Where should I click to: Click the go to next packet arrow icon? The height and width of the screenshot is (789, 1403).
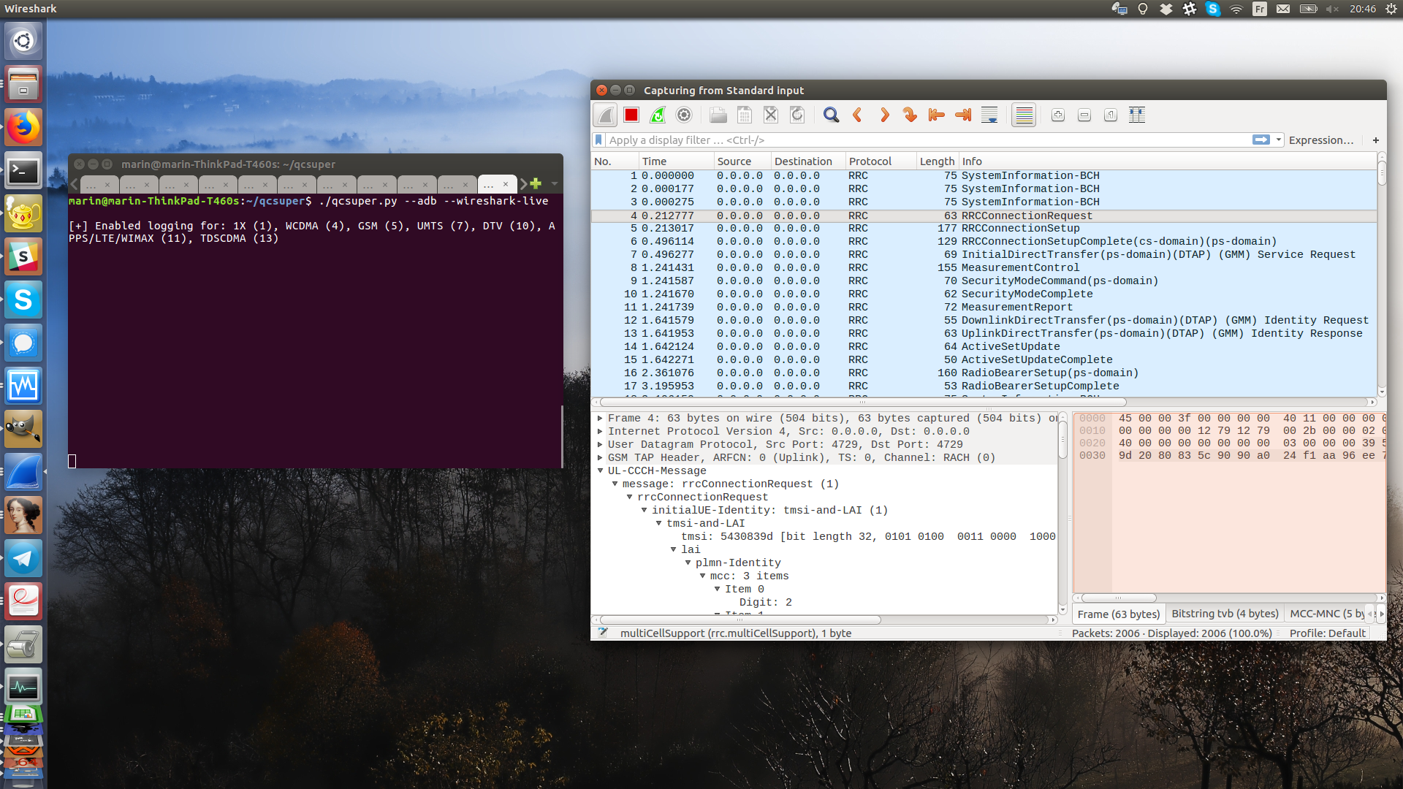pyautogui.click(x=885, y=115)
